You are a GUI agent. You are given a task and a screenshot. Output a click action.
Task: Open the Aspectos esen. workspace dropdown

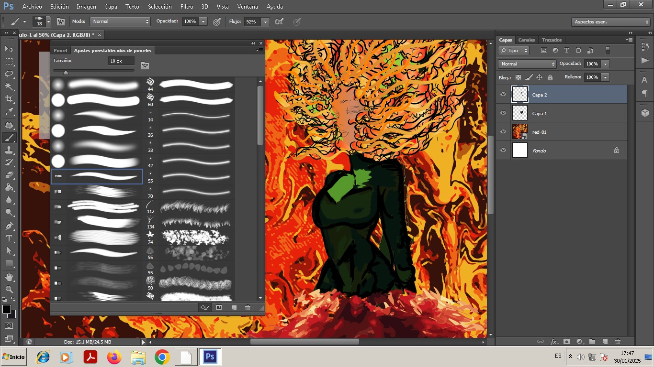tap(611, 22)
